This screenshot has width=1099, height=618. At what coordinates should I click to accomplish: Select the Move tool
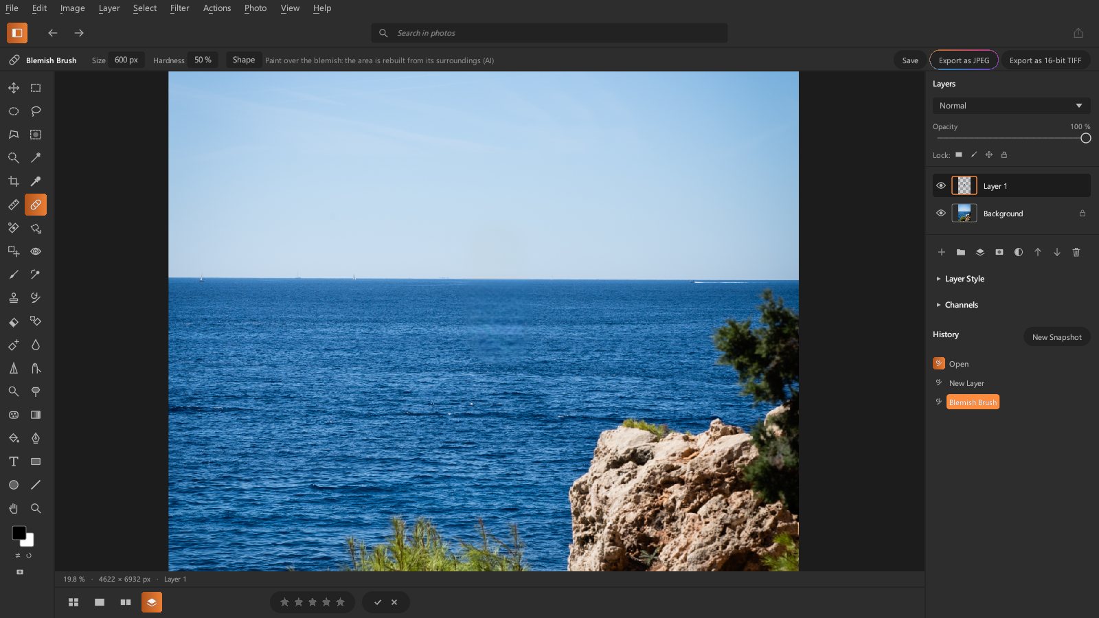point(14,88)
